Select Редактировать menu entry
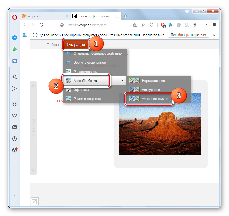 pyautogui.click(x=95, y=72)
